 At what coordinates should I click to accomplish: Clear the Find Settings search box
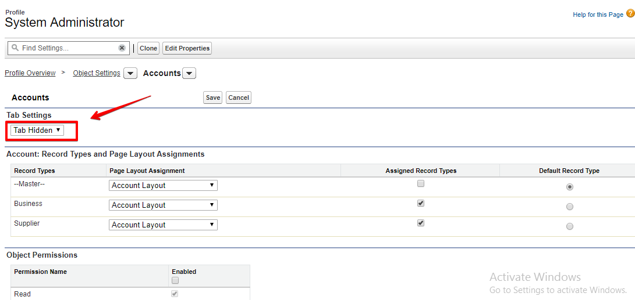click(122, 48)
